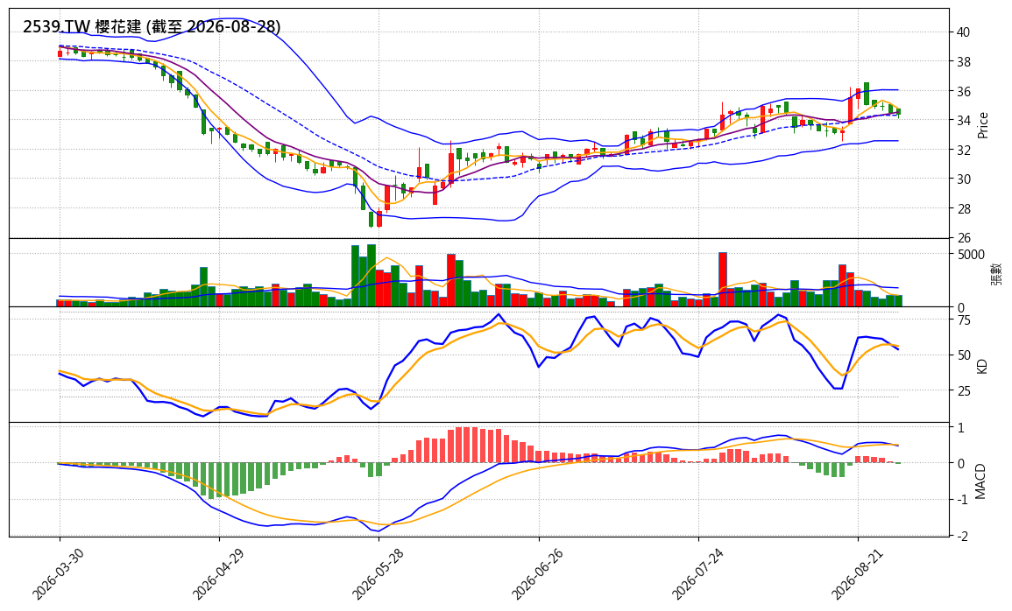Click the 張數 volume axis label
Image resolution: width=1012 pixels, height=611 pixels.
click(996, 273)
